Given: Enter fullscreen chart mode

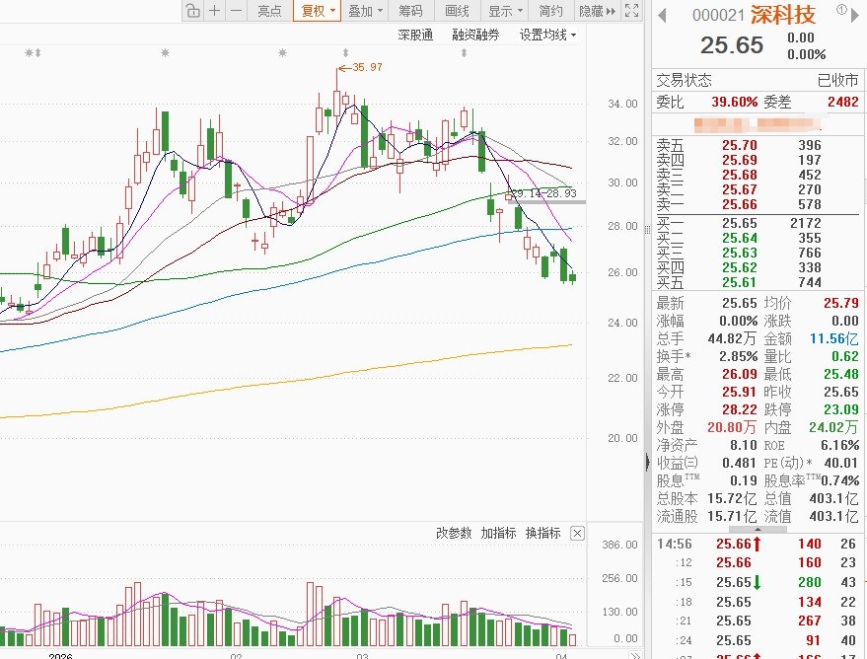Looking at the screenshot, I should pyautogui.click(x=631, y=11).
